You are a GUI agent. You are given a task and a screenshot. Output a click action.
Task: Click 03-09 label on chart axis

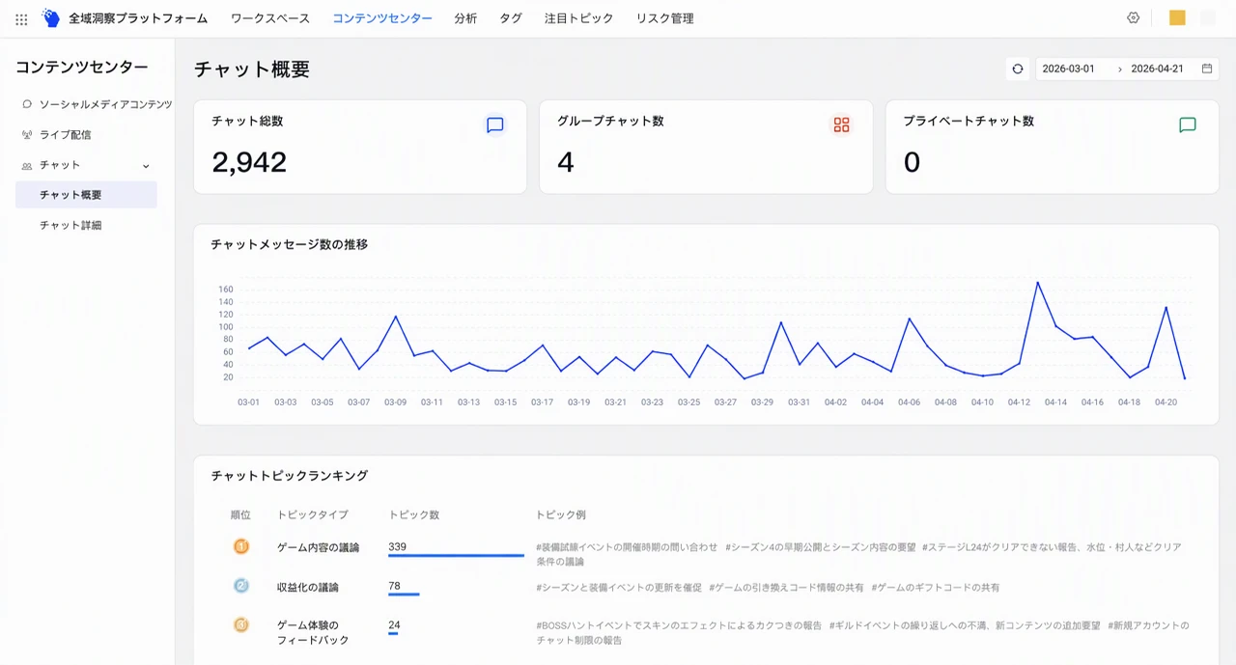(x=395, y=402)
